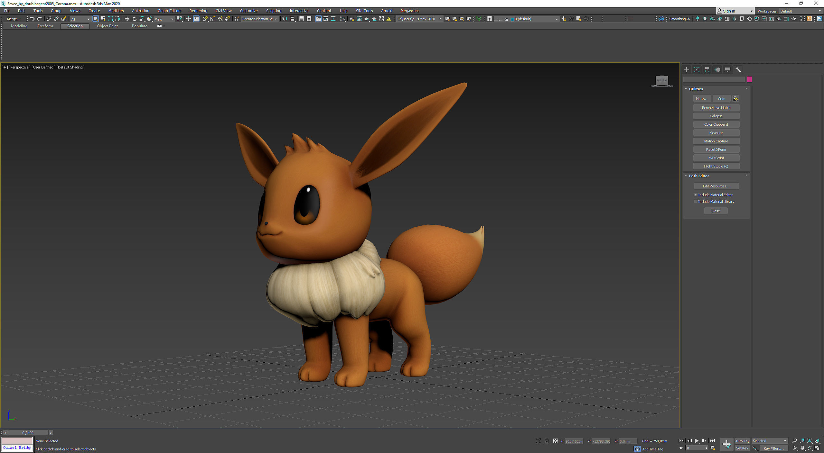Image resolution: width=824 pixels, height=453 pixels.
Task: Click the Pan View hand icon
Action: click(802, 448)
